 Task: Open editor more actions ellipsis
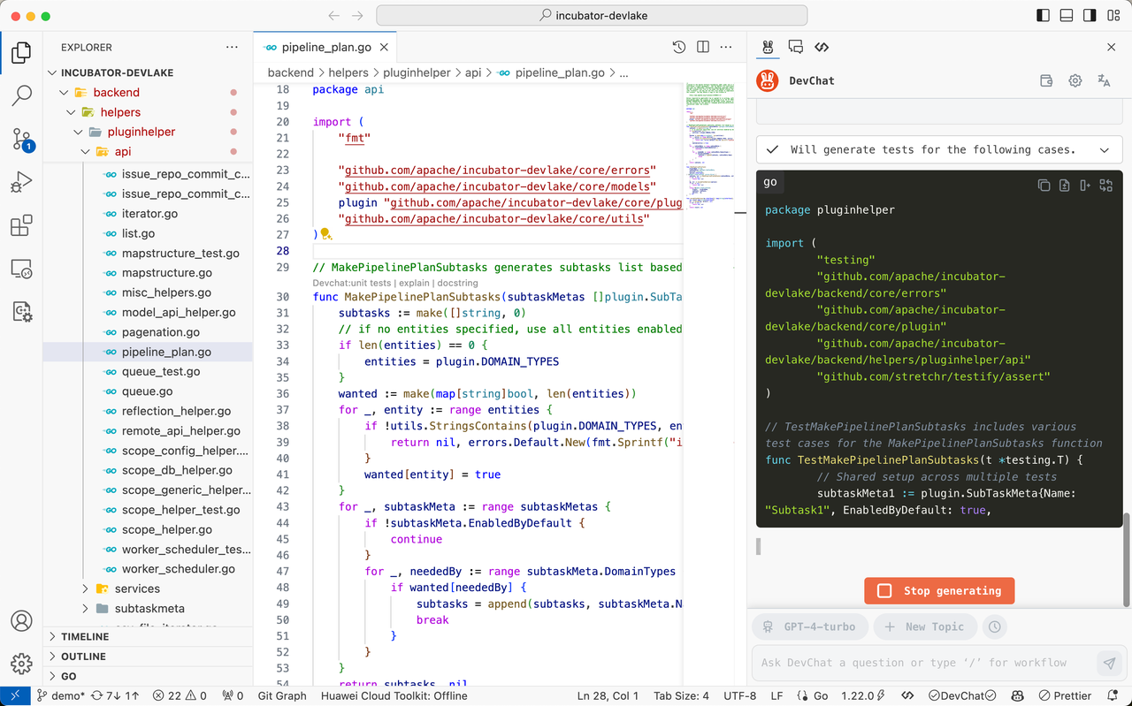(x=728, y=47)
